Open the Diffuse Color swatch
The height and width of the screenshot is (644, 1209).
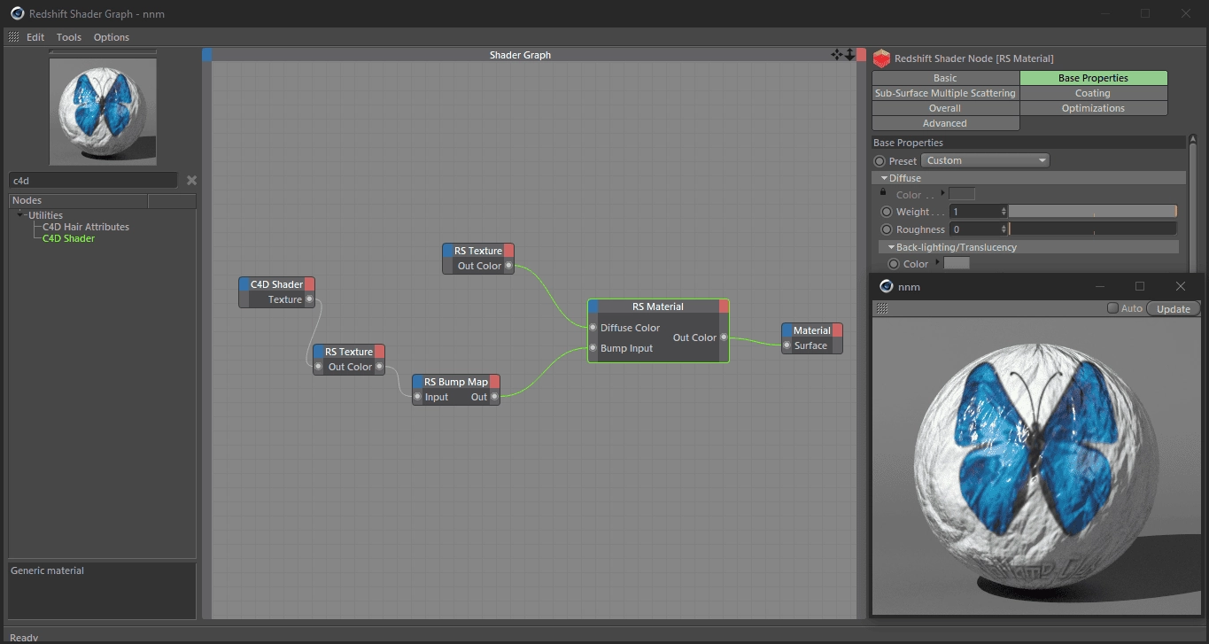pos(962,194)
